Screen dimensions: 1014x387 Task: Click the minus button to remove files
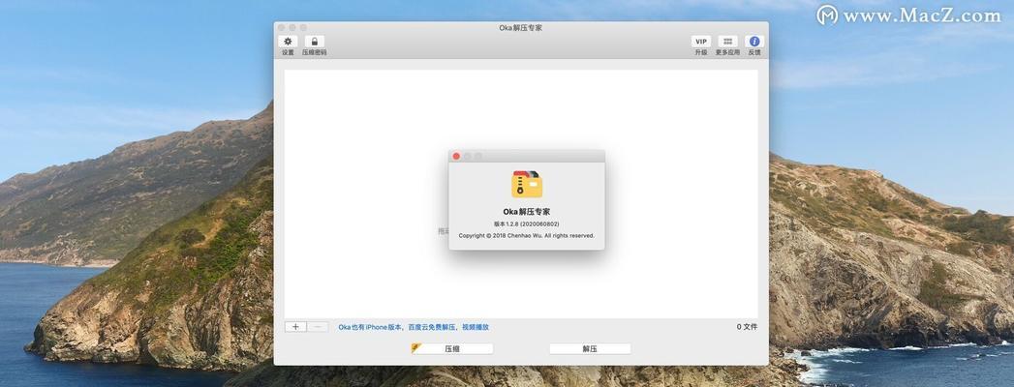click(x=318, y=327)
